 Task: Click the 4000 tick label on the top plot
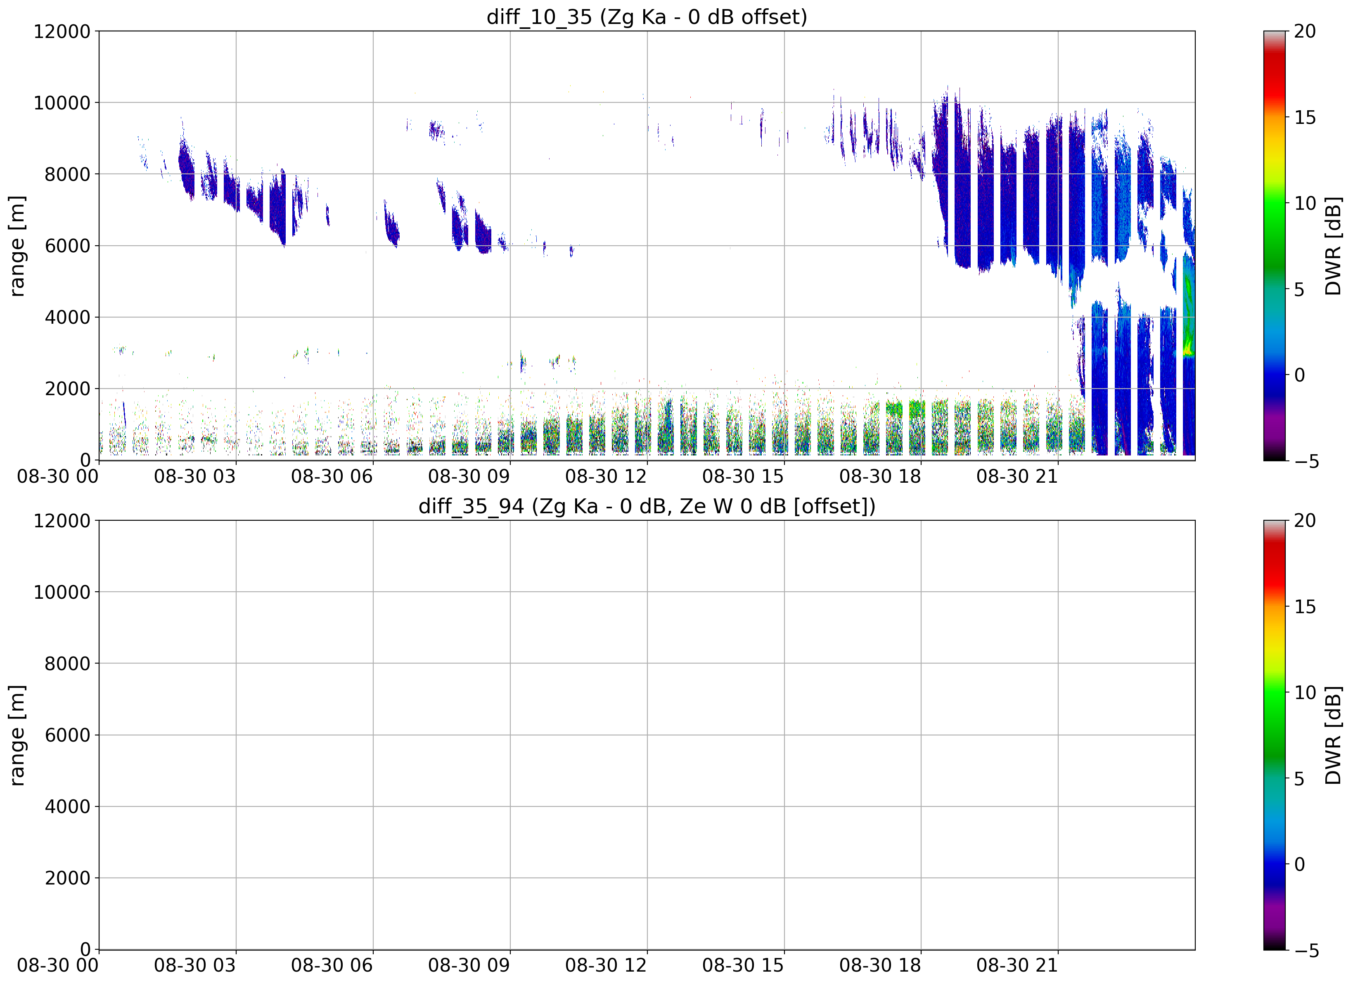pyautogui.click(x=67, y=318)
